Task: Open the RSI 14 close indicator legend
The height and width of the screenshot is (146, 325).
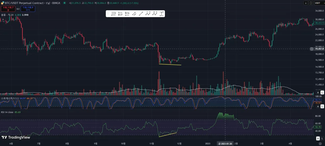Action: [x=7, y=112]
